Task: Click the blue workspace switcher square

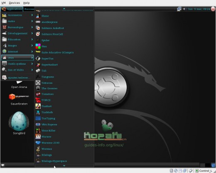Action: point(213,165)
